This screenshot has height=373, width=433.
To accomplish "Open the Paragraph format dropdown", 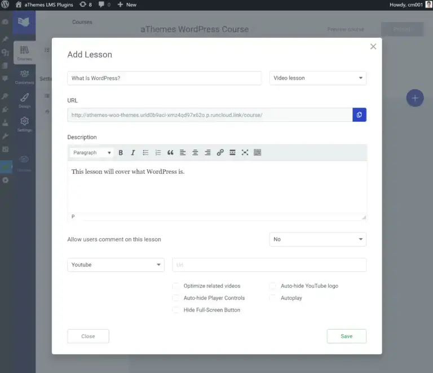I will coord(91,152).
